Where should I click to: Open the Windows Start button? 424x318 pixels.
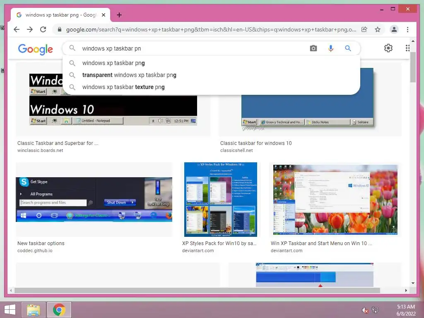(x=10, y=310)
